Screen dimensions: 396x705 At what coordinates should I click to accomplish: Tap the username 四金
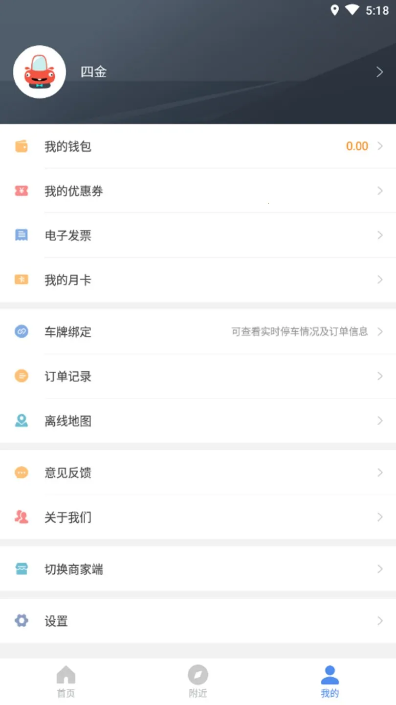point(93,72)
